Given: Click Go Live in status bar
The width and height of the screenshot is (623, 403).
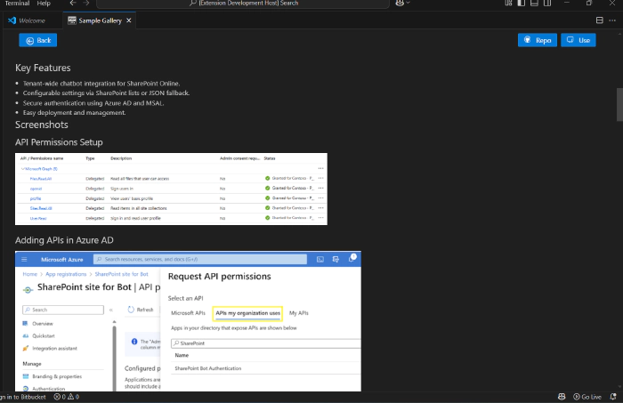Looking at the screenshot, I should [x=587, y=397].
